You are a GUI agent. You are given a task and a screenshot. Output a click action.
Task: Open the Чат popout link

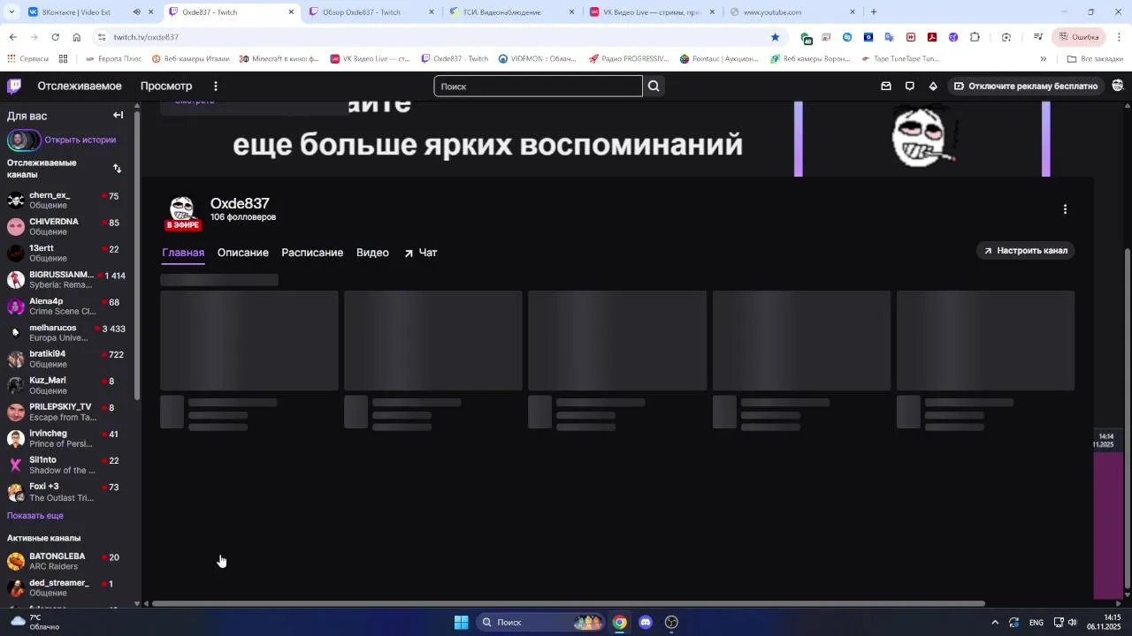tap(421, 253)
